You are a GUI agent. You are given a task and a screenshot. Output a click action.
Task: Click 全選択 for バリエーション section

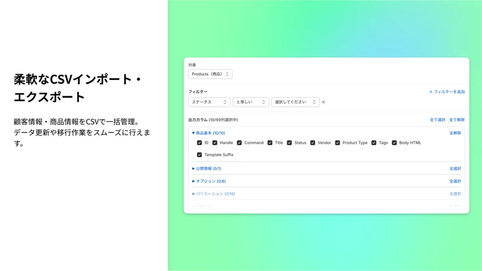pyautogui.click(x=455, y=194)
